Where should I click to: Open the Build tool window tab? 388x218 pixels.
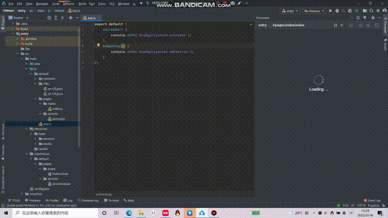click(129, 200)
